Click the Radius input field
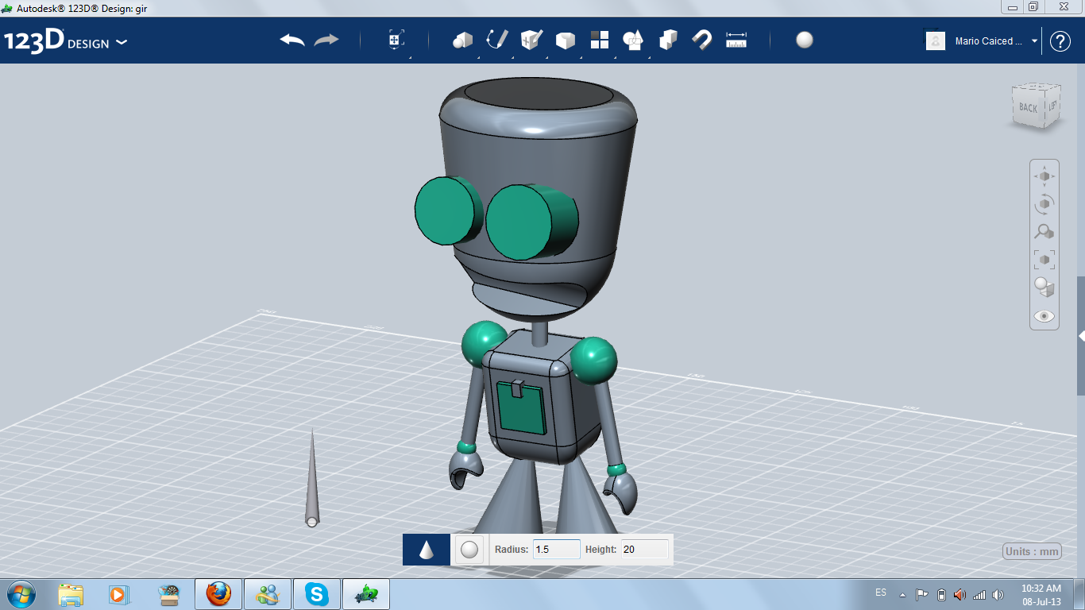The height and width of the screenshot is (610, 1085). (x=556, y=549)
